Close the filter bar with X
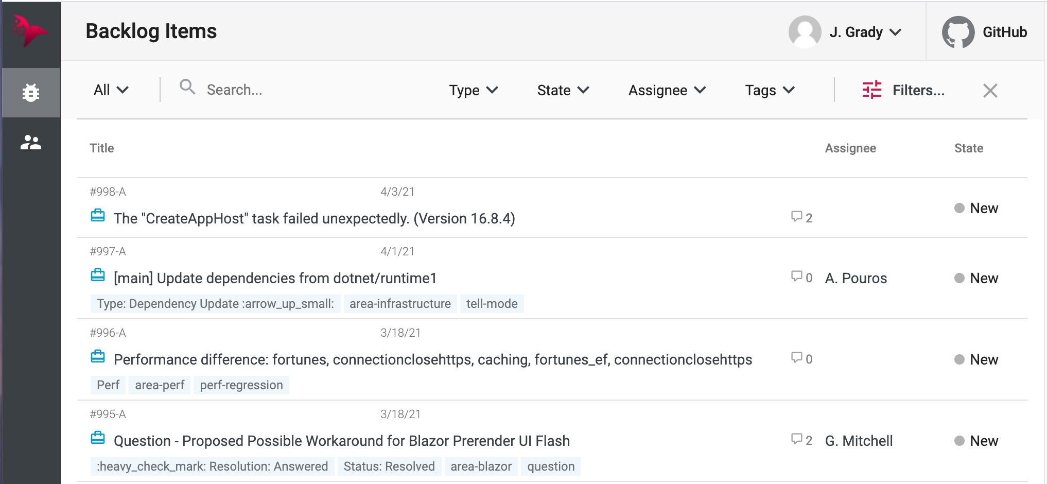The width and height of the screenshot is (1047, 484). pos(990,91)
